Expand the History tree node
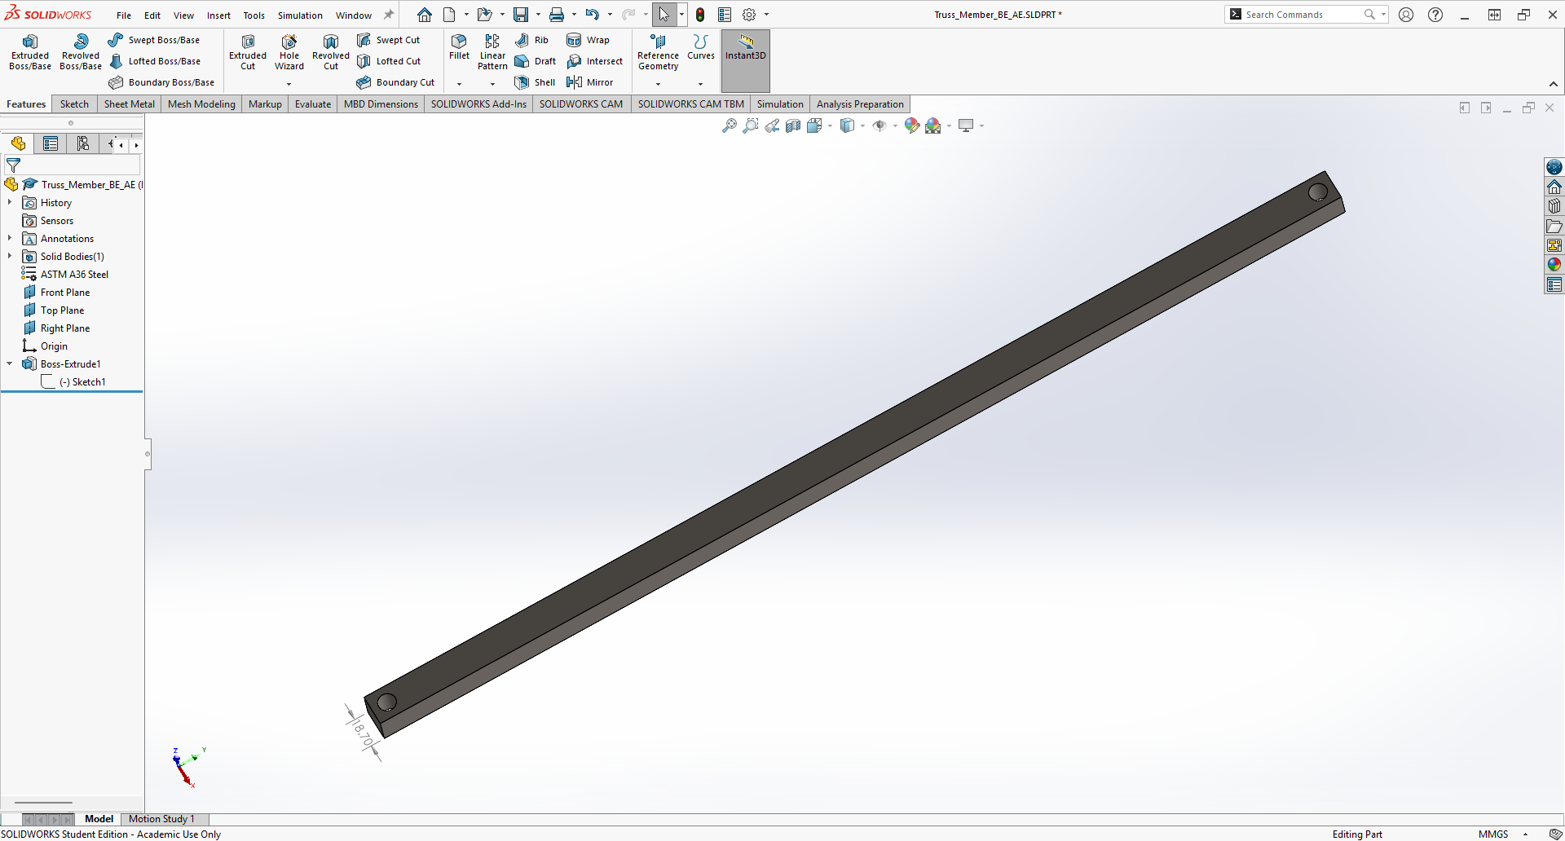 (10, 203)
